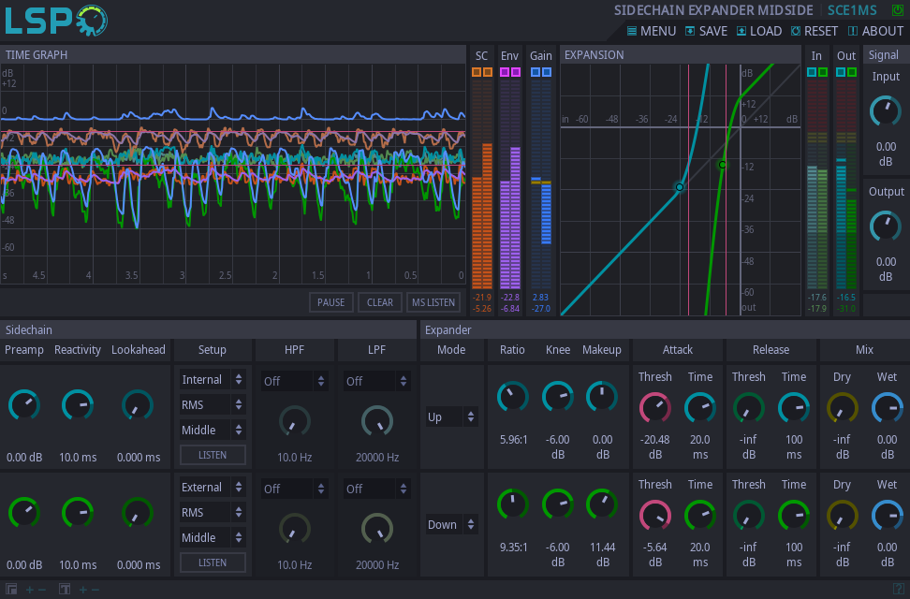The width and height of the screenshot is (910, 599).
Task: Enable the MS LISTEN button
Action: (x=433, y=302)
